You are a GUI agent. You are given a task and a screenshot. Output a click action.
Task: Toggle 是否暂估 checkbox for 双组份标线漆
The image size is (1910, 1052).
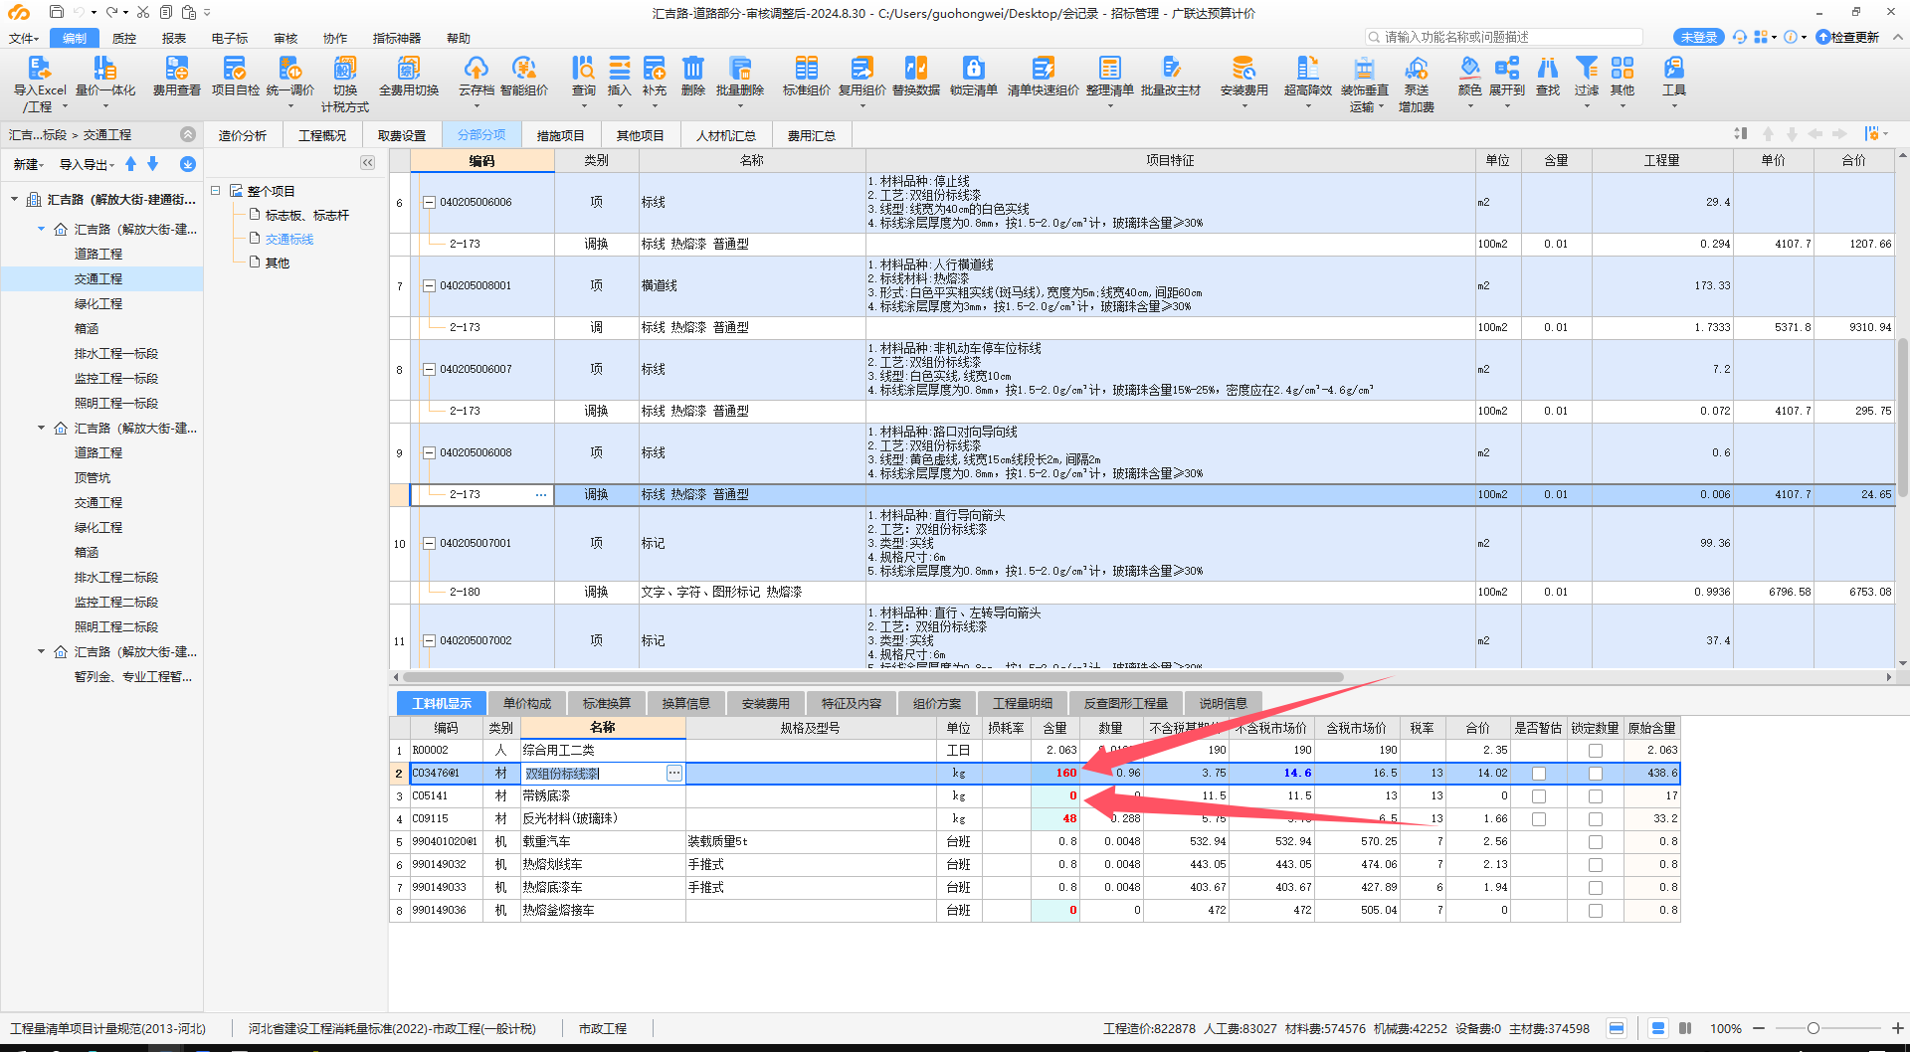click(x=1539, y=774)
